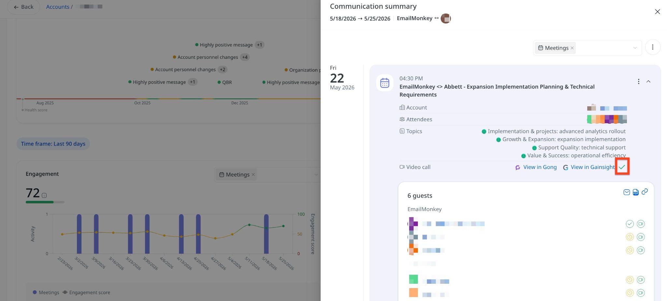This screenshot has width=667, height=301.
Task: Click the video icon of third EmailMonkey guest
Action: point(641,250)
